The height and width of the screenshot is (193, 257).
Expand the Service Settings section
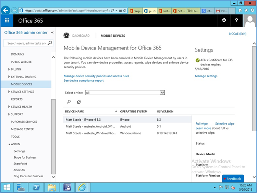9,92
